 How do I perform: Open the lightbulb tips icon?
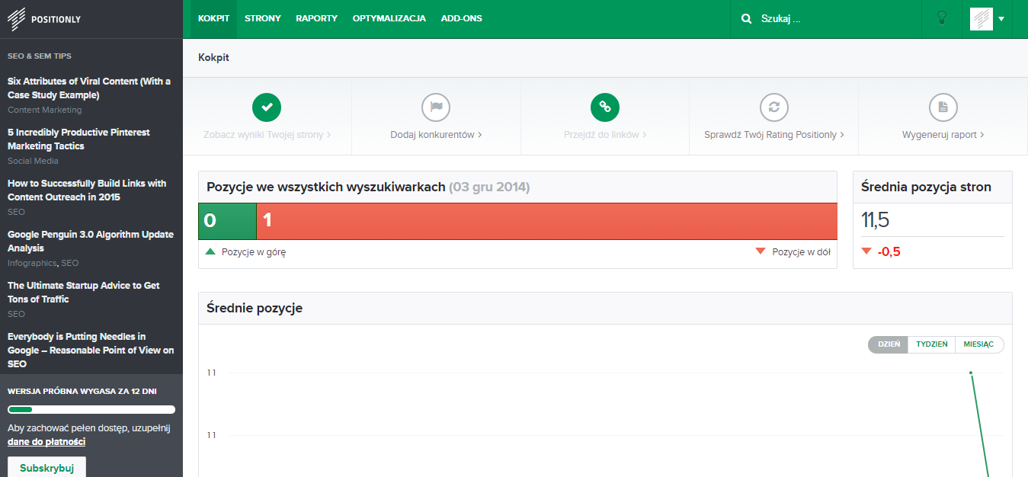(941, 18)
